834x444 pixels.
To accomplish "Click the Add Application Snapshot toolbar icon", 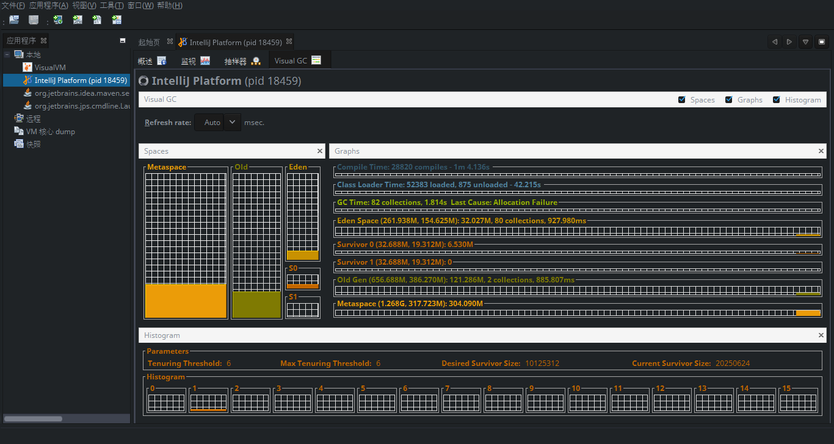I will coord(117,20).
